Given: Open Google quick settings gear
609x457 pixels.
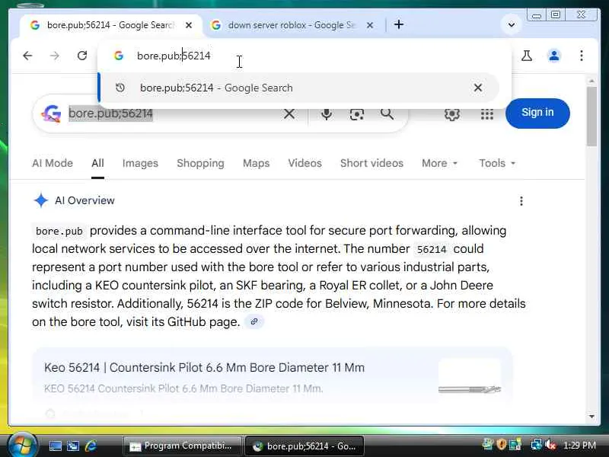Looking at the screenshot, I should [452, 113].
